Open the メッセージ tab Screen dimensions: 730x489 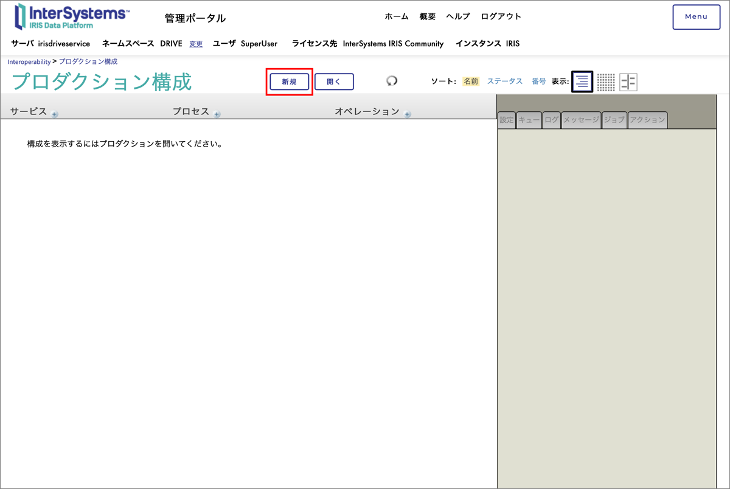pos(581,120)
